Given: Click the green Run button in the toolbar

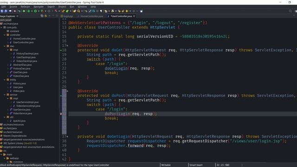Looking at the screenshot, I should click(35, 11).
